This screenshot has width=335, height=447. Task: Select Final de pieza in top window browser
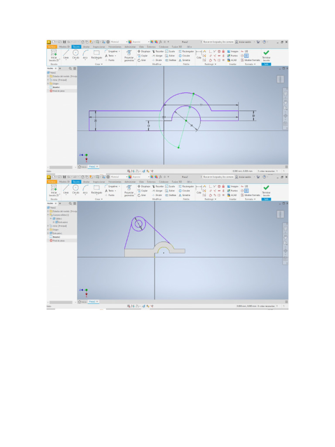(x=57, y=91)
